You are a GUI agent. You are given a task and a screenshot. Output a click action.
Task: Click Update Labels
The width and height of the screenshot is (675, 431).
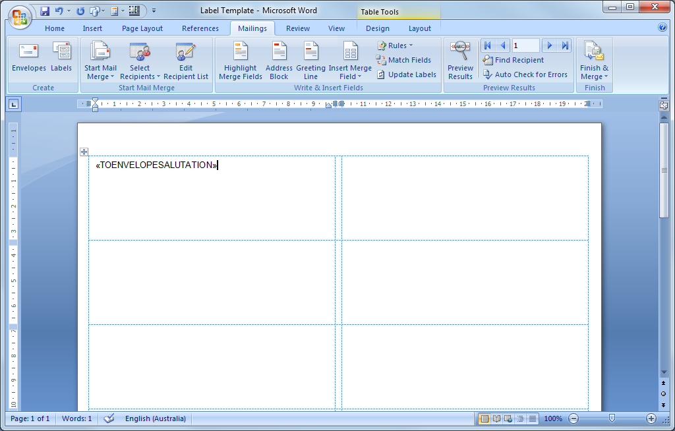tap(406, 74)
